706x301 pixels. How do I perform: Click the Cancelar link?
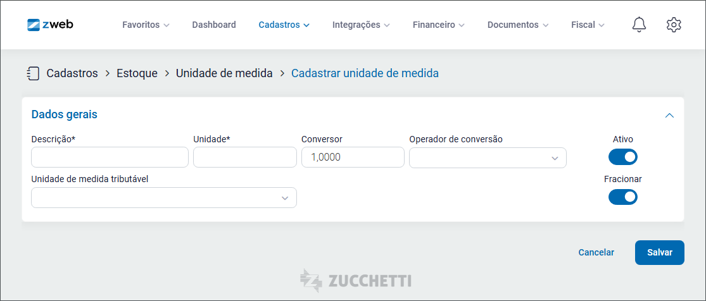(596, 252)
